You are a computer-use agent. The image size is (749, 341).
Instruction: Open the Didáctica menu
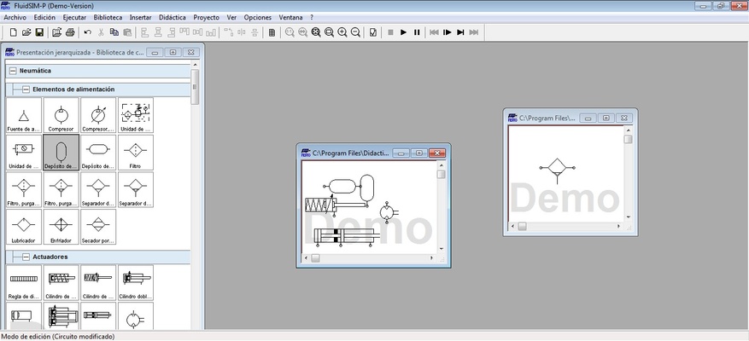(173, 17)
